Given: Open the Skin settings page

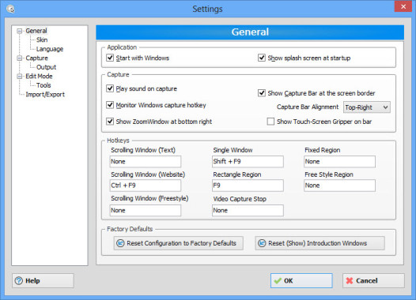Looking at the screenshot, I should pos(42,40).
